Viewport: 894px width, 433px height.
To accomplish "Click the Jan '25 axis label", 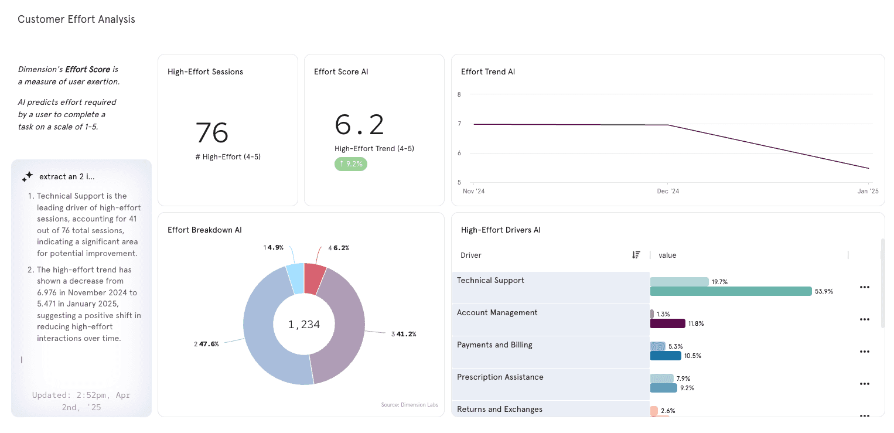I will coord(868,191).
